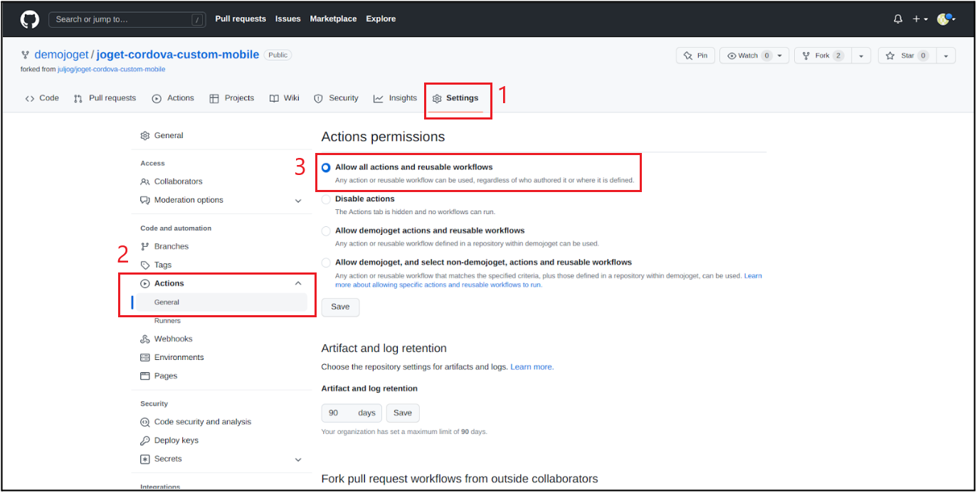This screenshot has width=977, height=493.
Task: Open Secrets in the sidebar
Action: (162, 459)
